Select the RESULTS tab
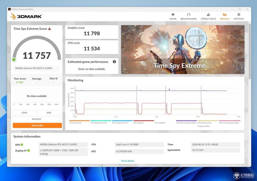Image resolution: width=257 pixels, height=181 pixels. [225, 17]
